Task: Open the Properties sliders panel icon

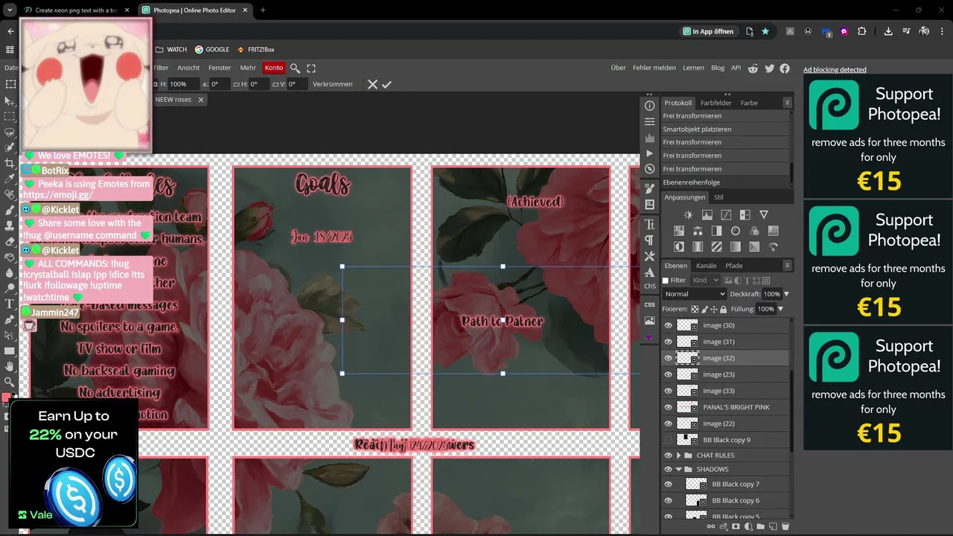Action: click(649, 121)
